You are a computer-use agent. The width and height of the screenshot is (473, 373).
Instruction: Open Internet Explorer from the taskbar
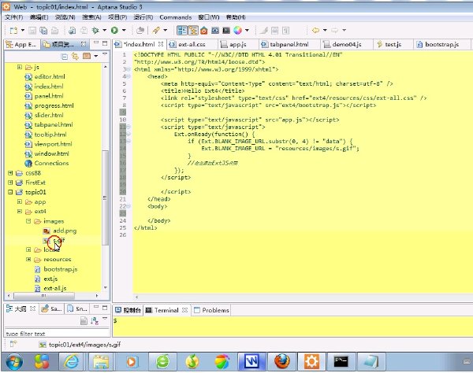pyautogui.click(x=71, y=361)
